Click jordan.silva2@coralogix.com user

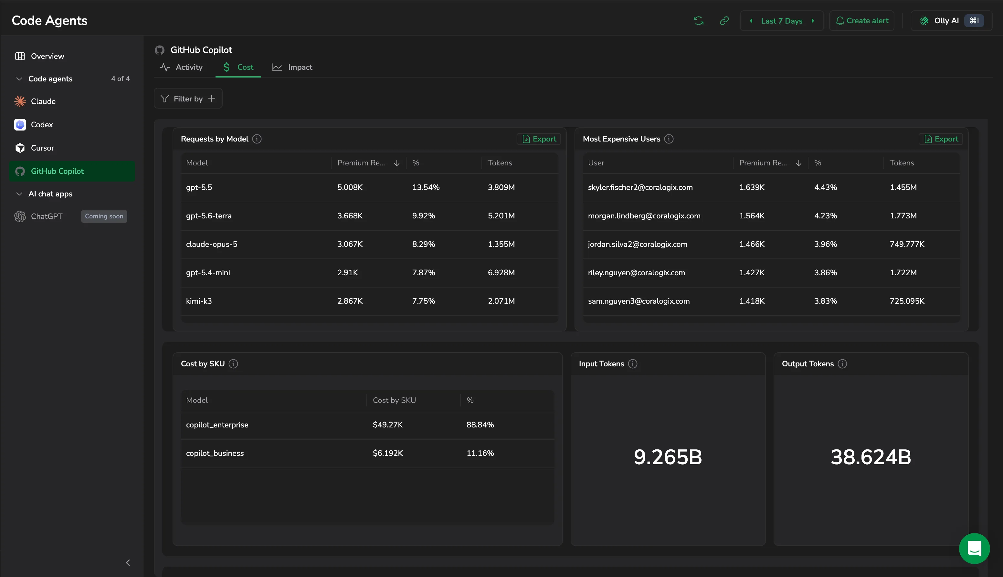click(637, 245)
